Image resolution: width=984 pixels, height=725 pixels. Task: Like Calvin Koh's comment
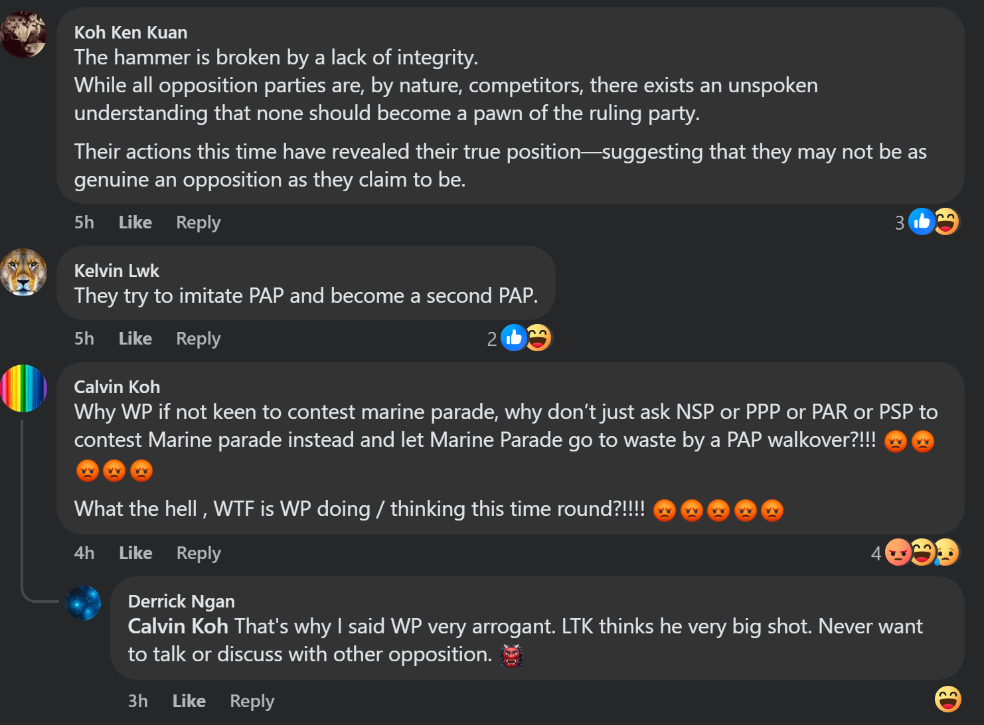click(x=135, y=553)
